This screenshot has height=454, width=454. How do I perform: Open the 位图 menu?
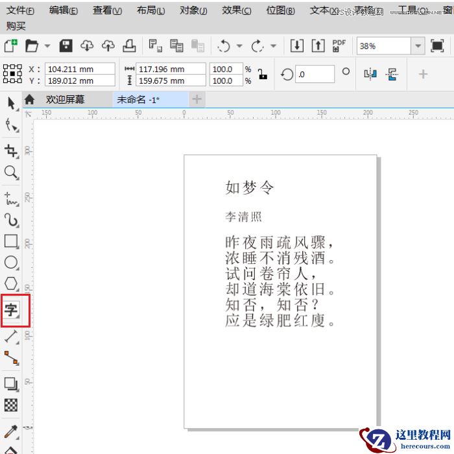(x=281, y=11)
